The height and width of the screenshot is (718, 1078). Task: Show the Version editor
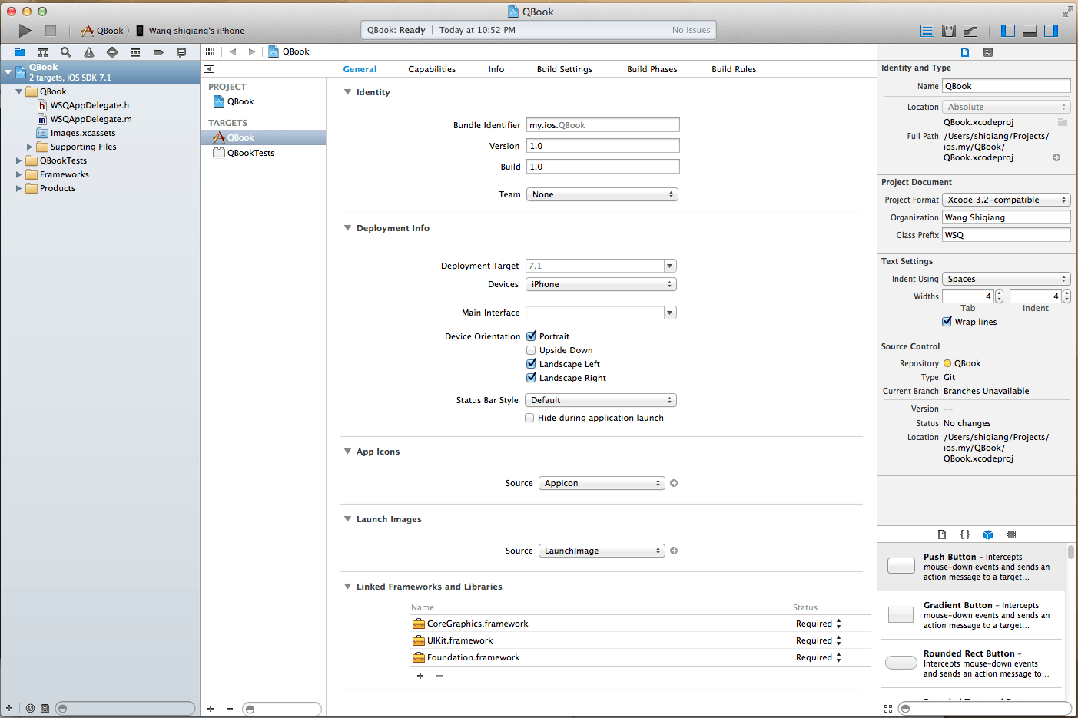(x=970, y=31)
